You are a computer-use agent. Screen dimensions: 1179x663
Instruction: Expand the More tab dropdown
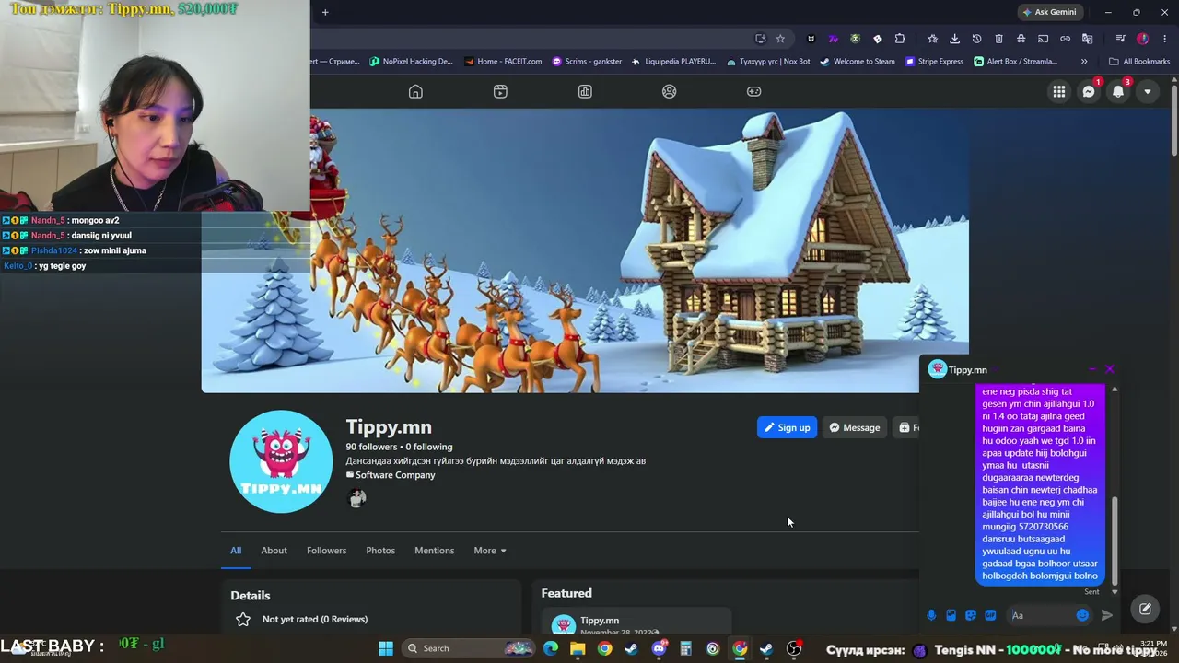(490, 551)
